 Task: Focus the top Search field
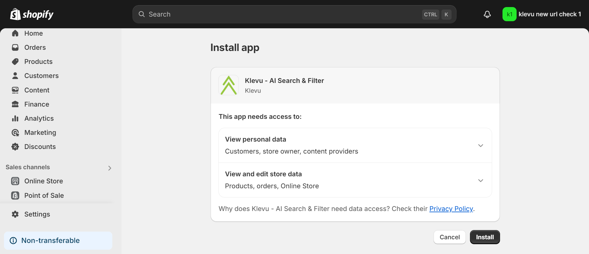tap(294, 14)
